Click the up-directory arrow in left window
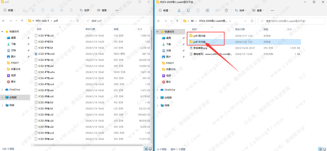327x151 pixels. coord(22,21)
